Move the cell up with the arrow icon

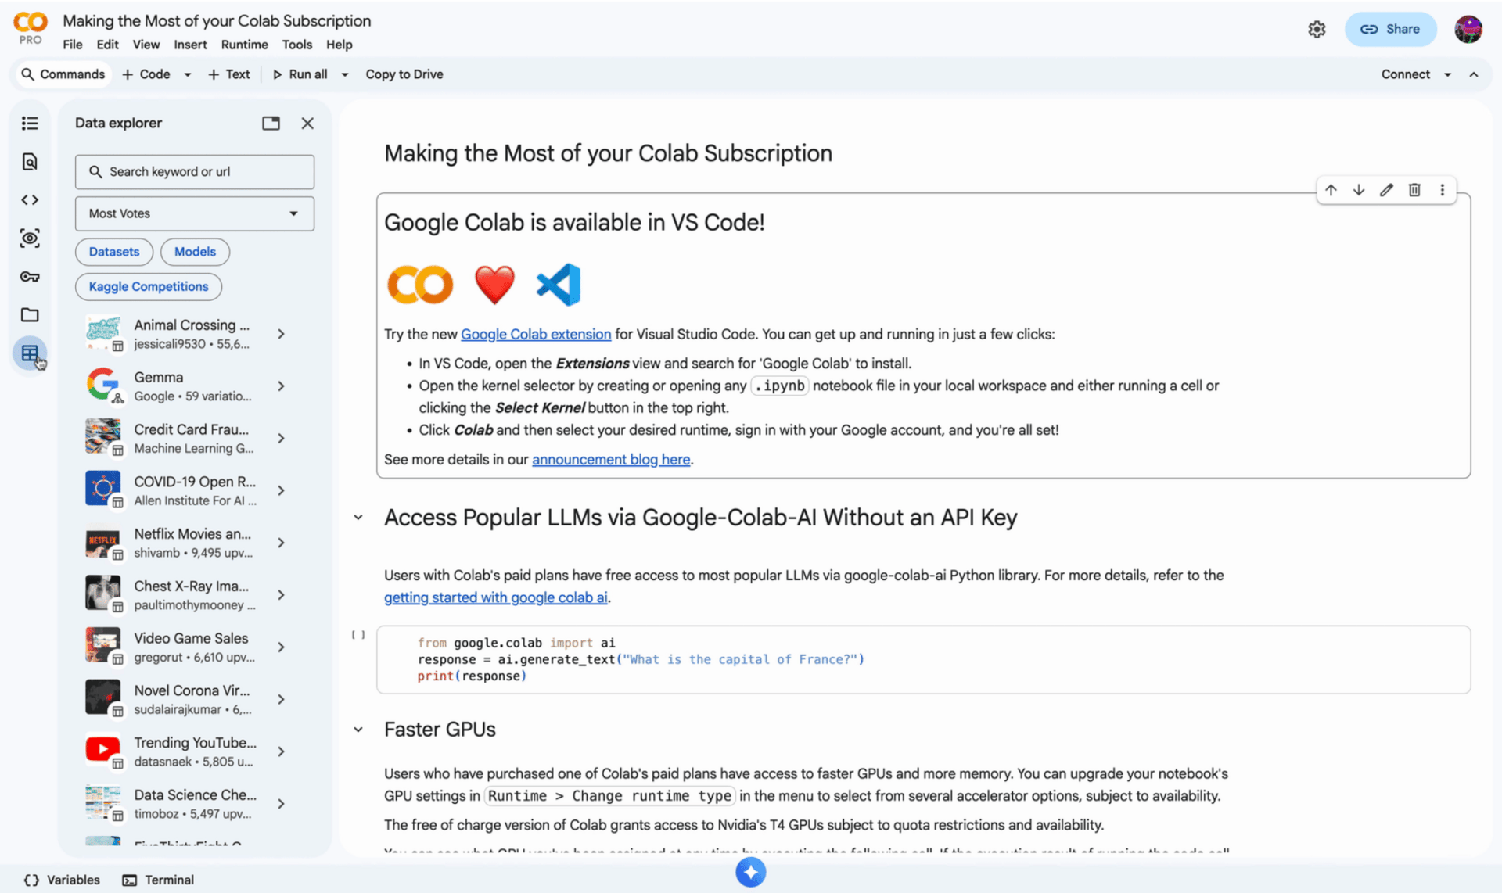(1331, 190)
